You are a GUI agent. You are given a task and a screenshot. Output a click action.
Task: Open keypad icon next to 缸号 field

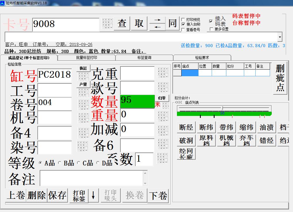pos(83,76)
